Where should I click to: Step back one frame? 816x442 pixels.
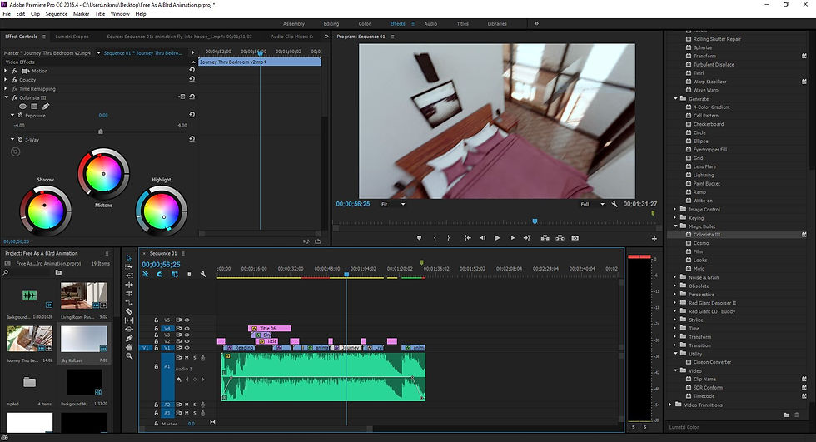[x=482, y=237]
